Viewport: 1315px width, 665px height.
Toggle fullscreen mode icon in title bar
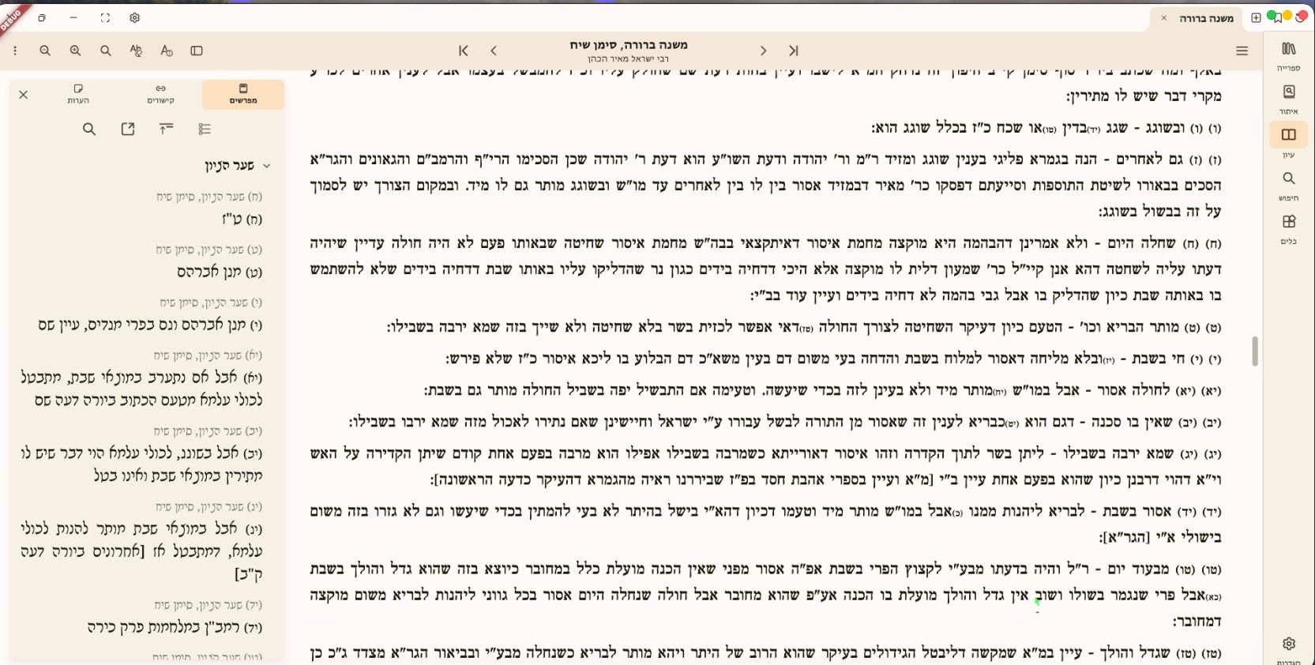click(105, 17)
